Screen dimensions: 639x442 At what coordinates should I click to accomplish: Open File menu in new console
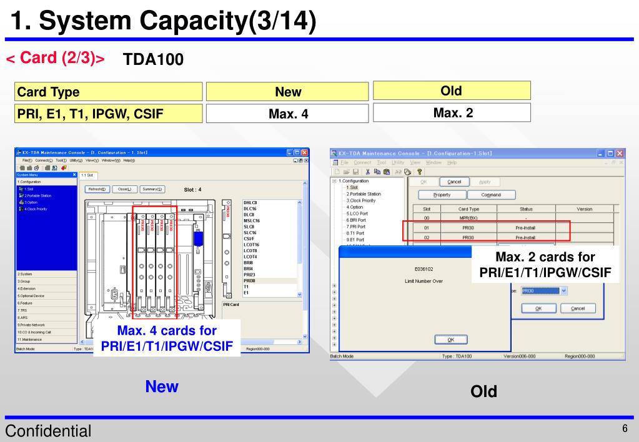27,160
